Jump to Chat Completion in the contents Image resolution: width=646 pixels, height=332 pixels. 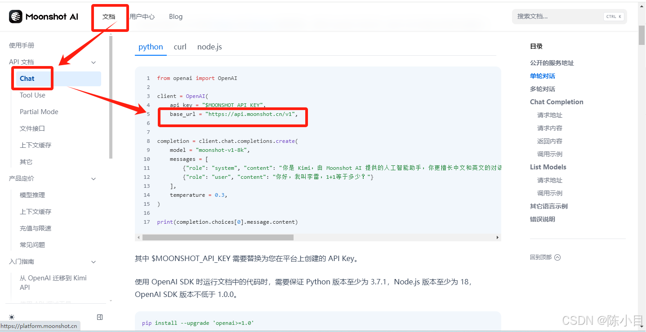click(x=557, y=102)
